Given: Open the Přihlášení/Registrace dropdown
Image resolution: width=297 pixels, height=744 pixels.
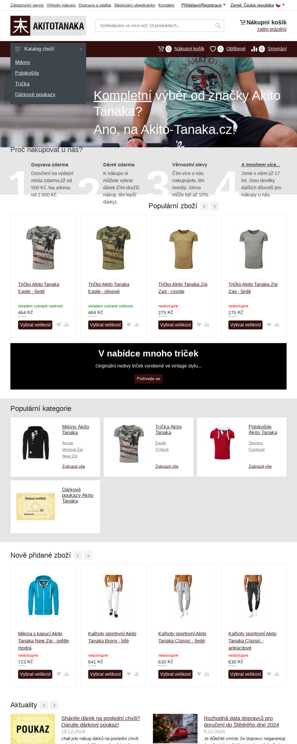Looking at the screenshot, I should (x=203, y=5).
